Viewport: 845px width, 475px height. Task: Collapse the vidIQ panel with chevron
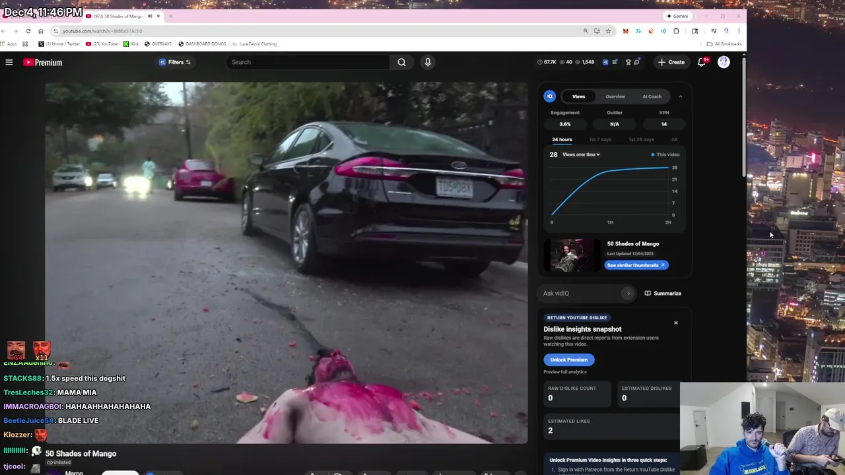click(681, 96)
